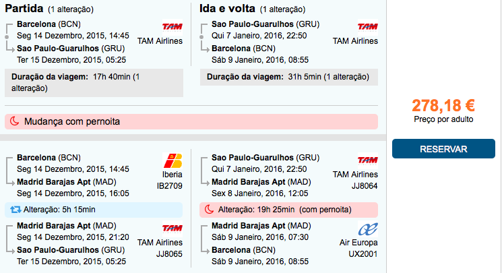The width and height of the screenshot is (502, 273).
Task: Click Duração da viagem 17h 40min box
Action: 94,83
